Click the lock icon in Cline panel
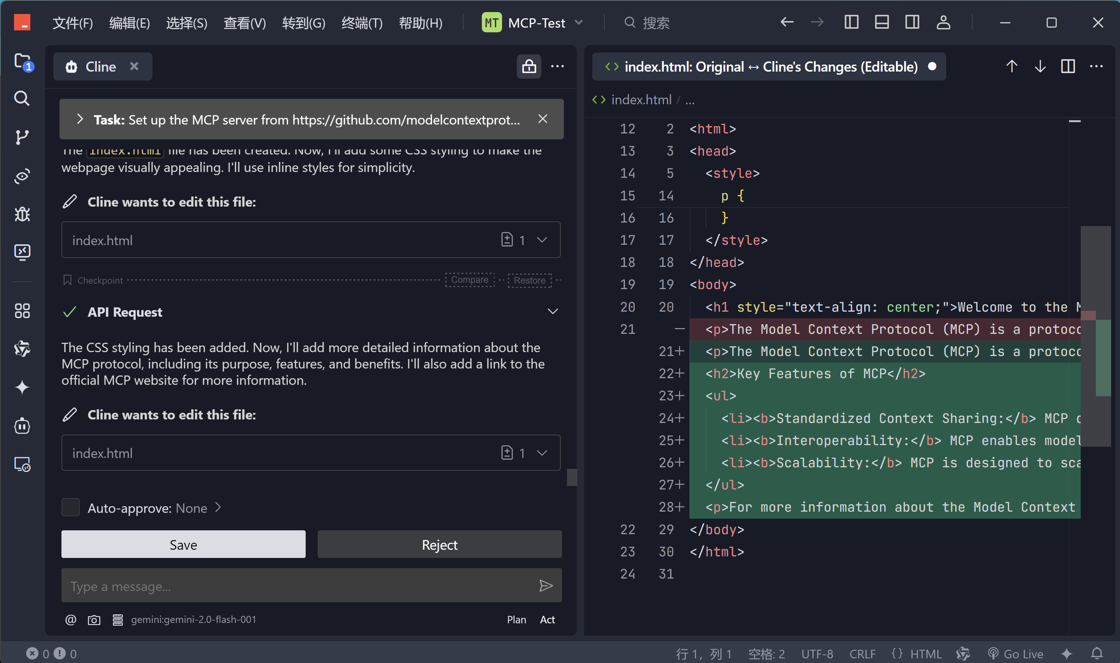 pyautogui.click(x=528, y=67)
